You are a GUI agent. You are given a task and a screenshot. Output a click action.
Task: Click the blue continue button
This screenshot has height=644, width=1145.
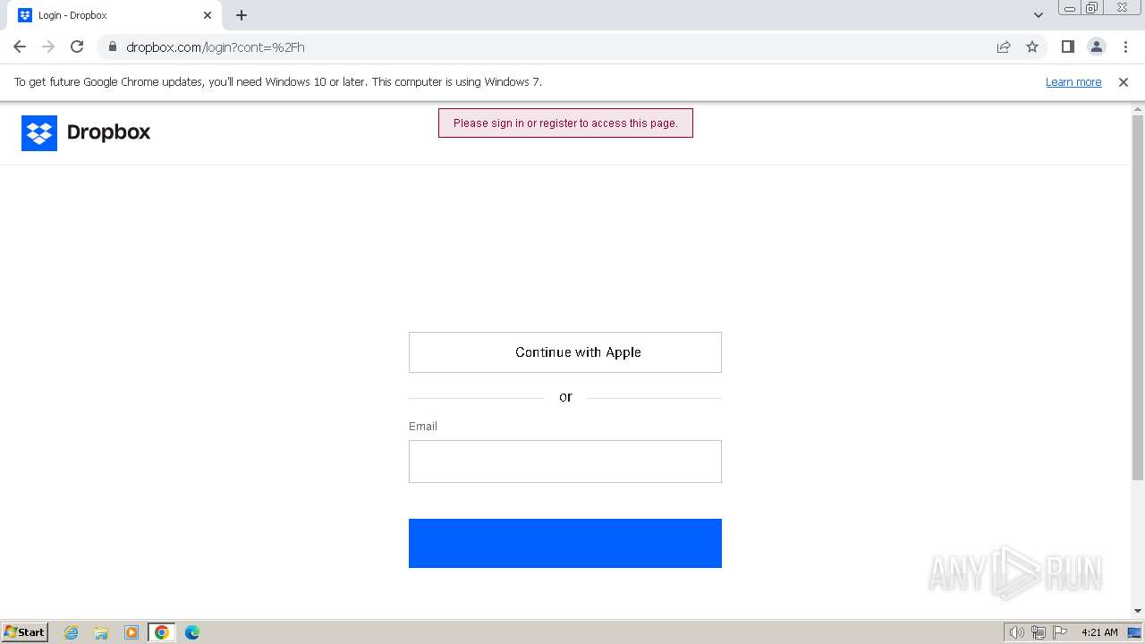[565, 543]
